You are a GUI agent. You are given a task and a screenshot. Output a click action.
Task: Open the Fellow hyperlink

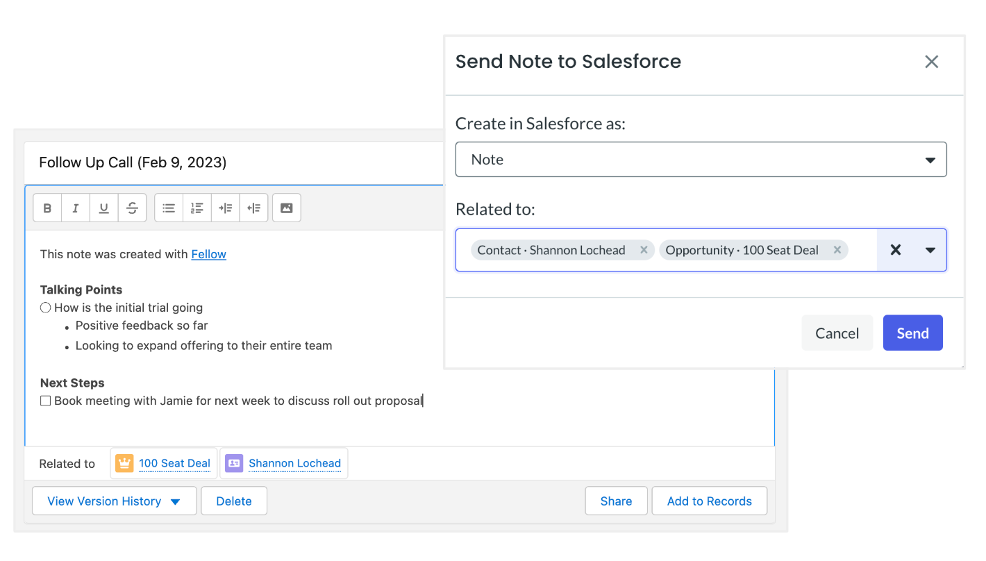[x=209, y=254]
